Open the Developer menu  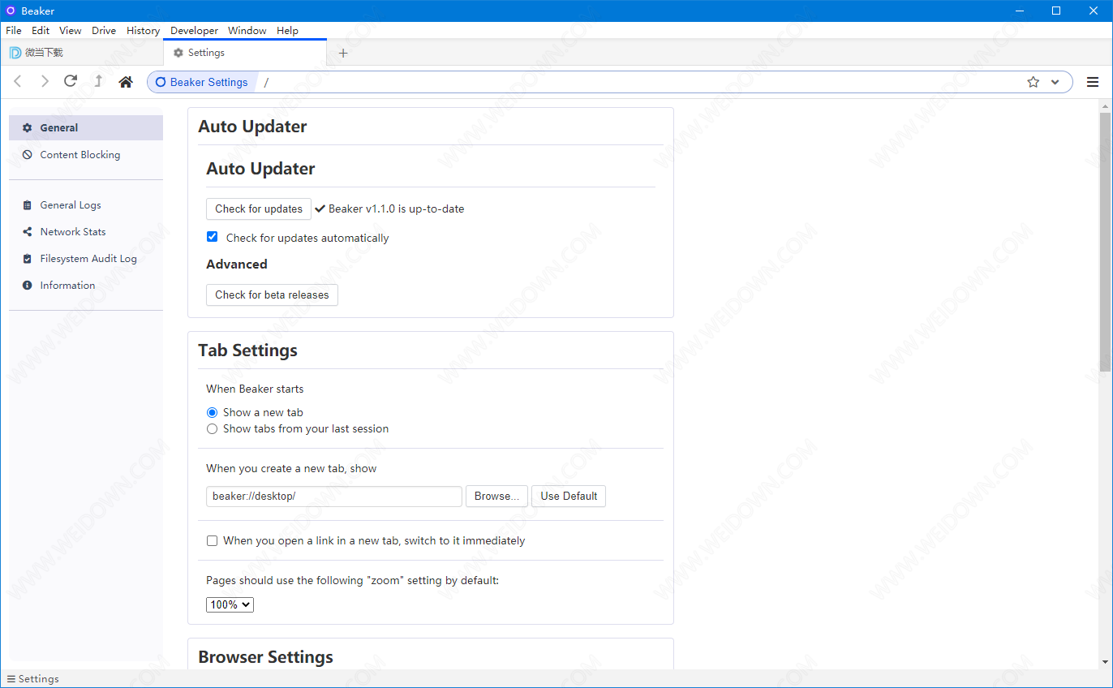coord(194,30)
